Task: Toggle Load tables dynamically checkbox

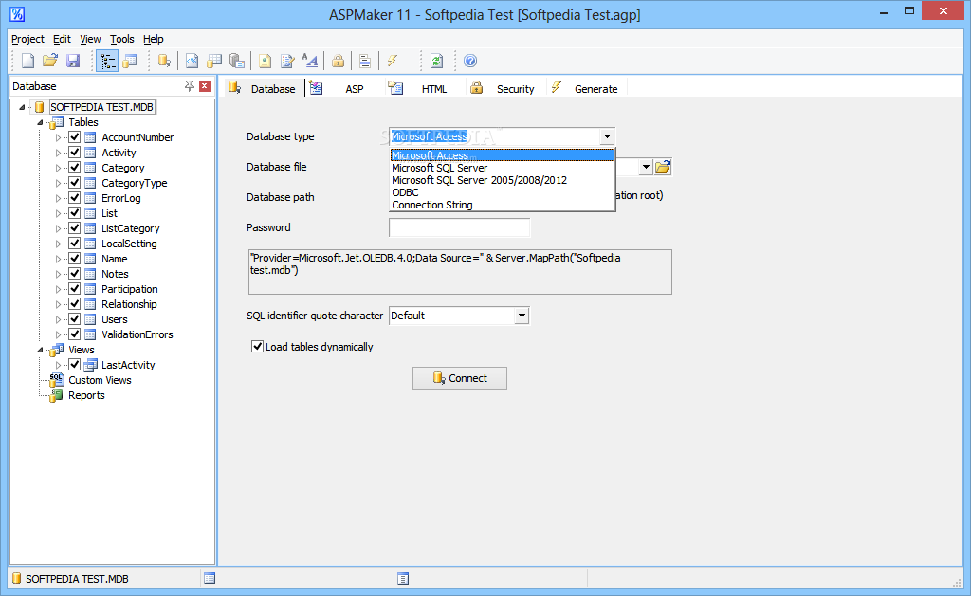Action: pos(257,347)
